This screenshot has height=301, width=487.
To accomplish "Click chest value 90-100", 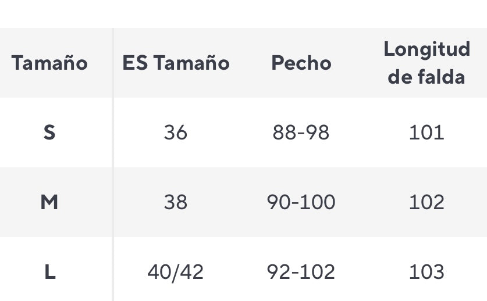I will coord(301,202).
